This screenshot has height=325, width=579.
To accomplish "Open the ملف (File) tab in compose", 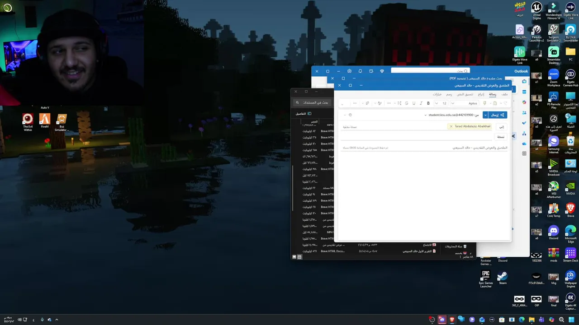I will (504, 94).
